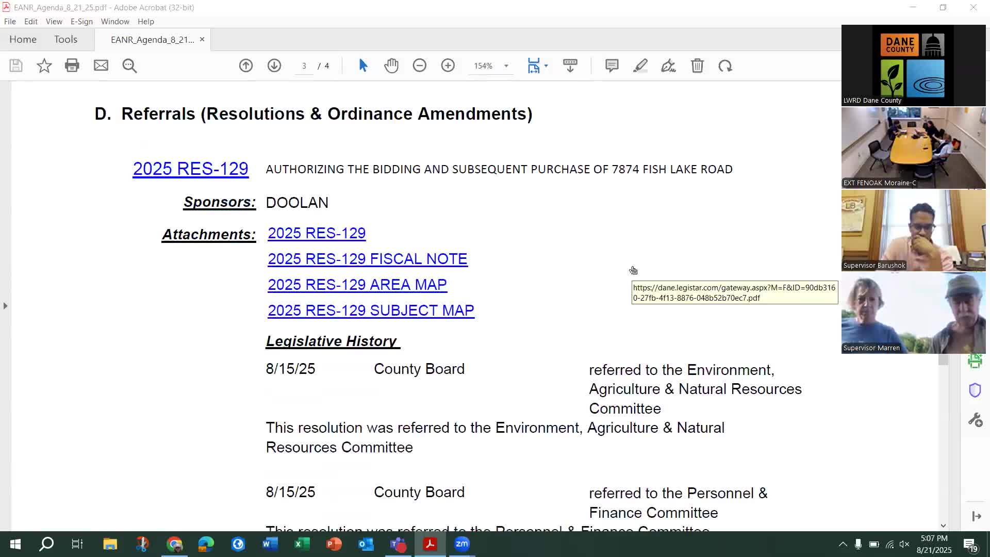Select the Highlight text tool
This screenshot has width=990, height=557.
point(640,65)
